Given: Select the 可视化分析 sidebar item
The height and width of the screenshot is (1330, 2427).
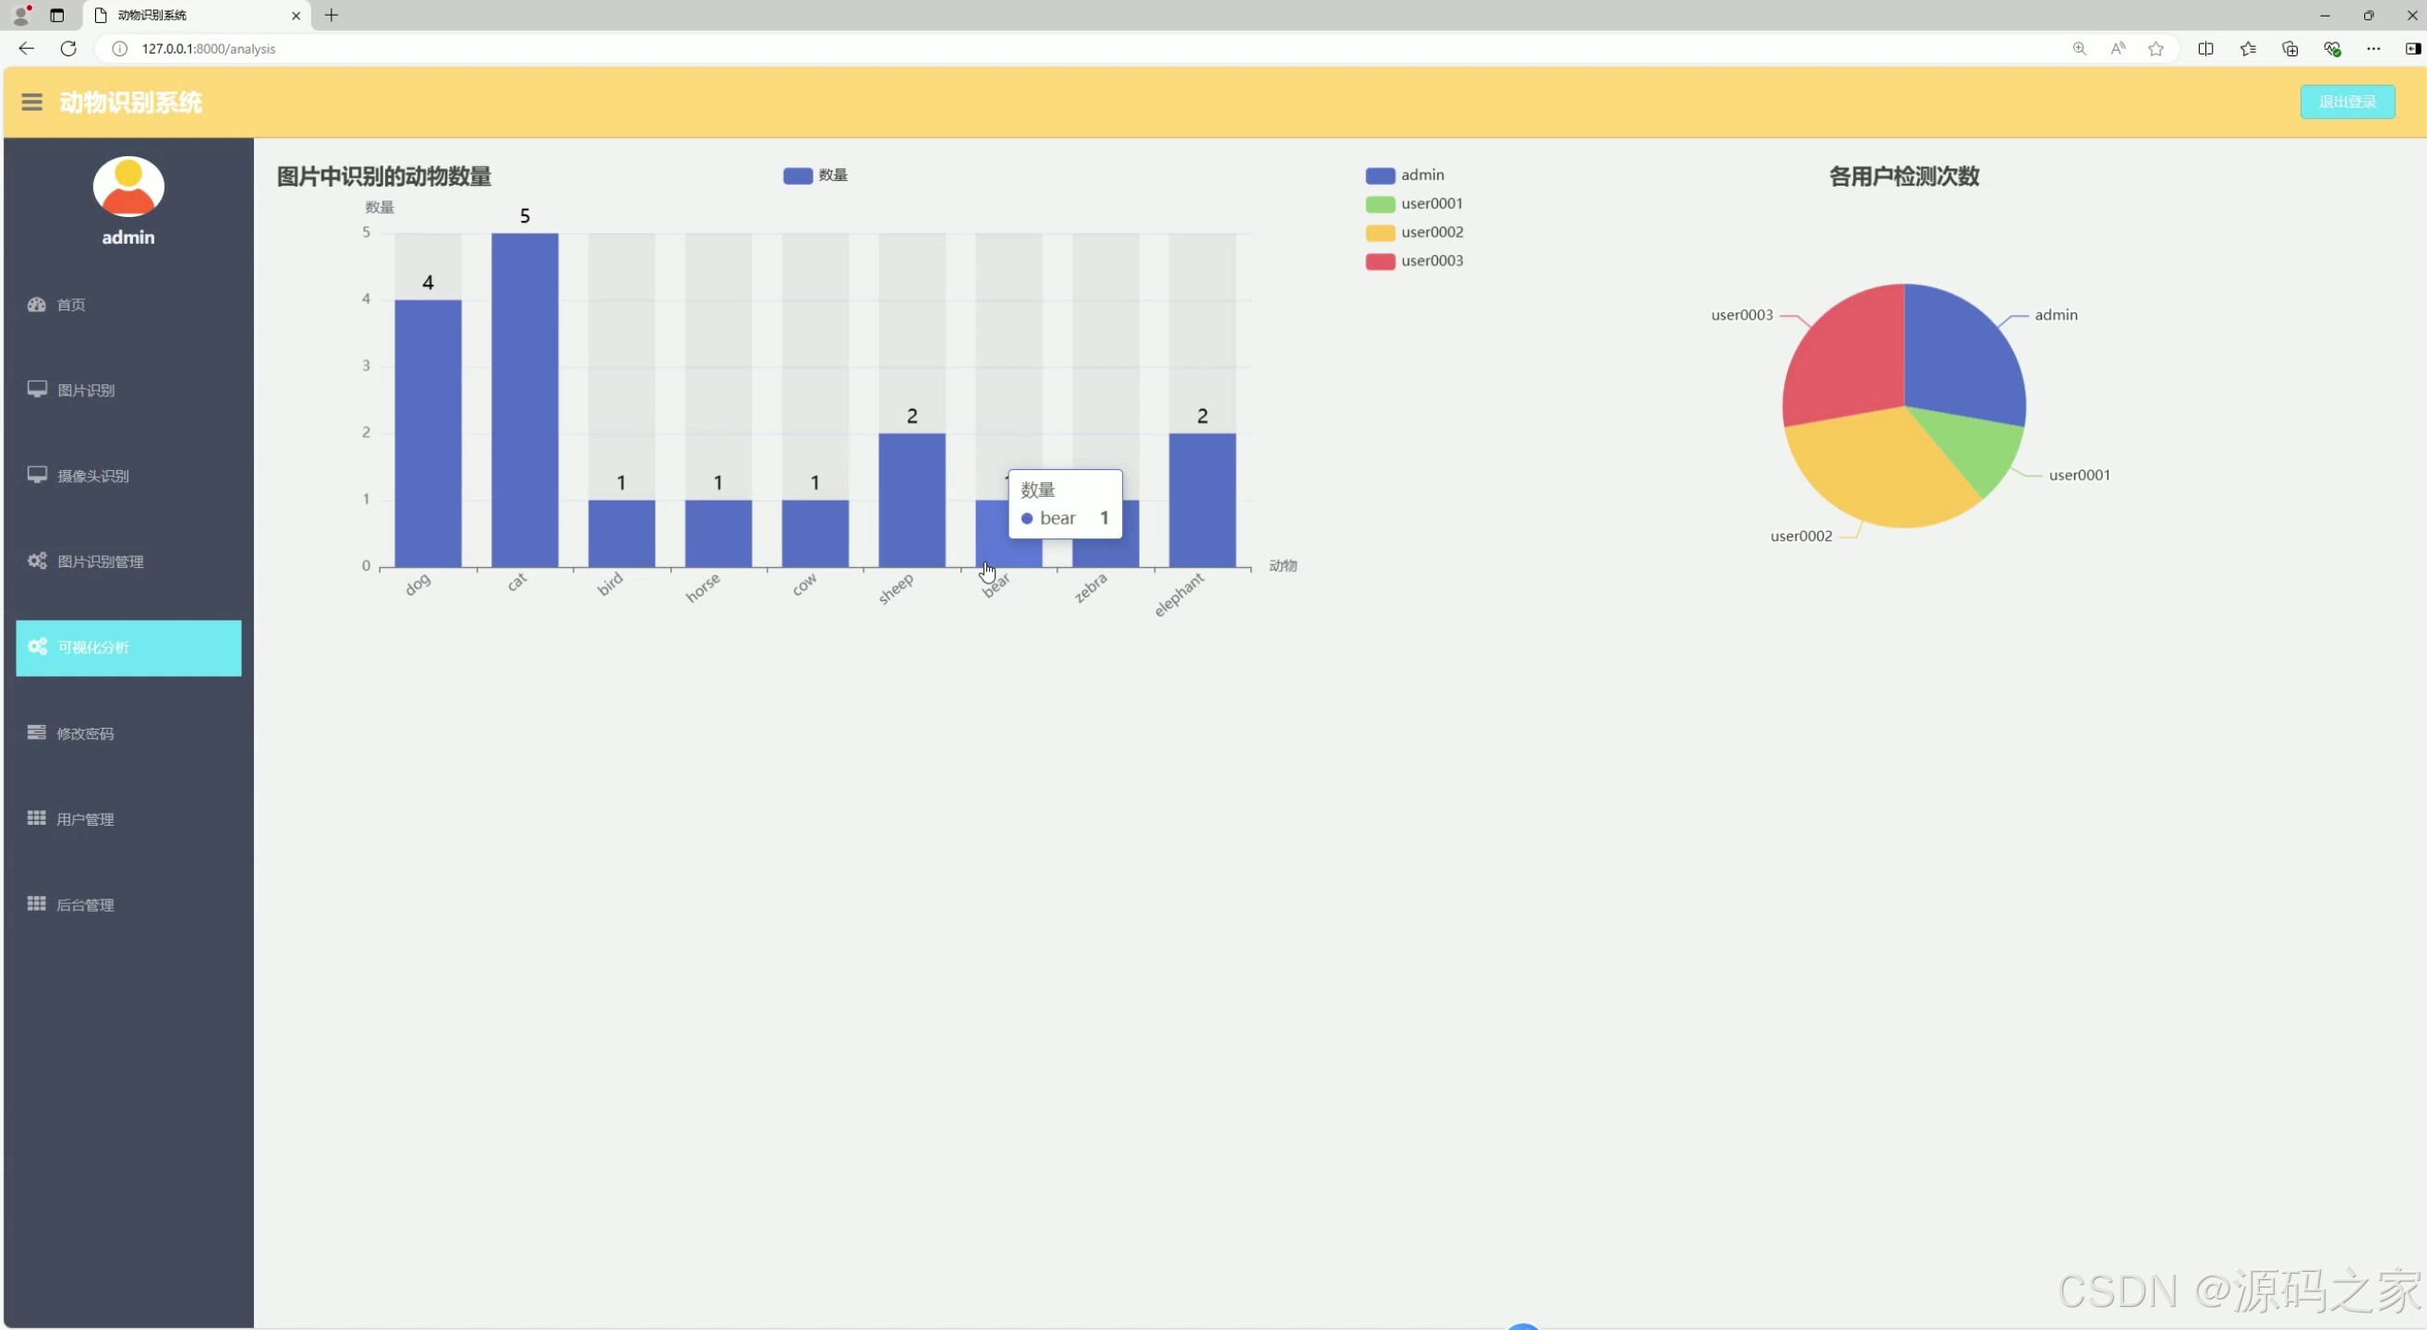Looking at the screenshot, I should 128,647.
